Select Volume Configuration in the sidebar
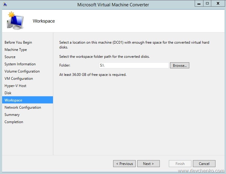This screenshot has height=174, width=226. click(22, 71)
